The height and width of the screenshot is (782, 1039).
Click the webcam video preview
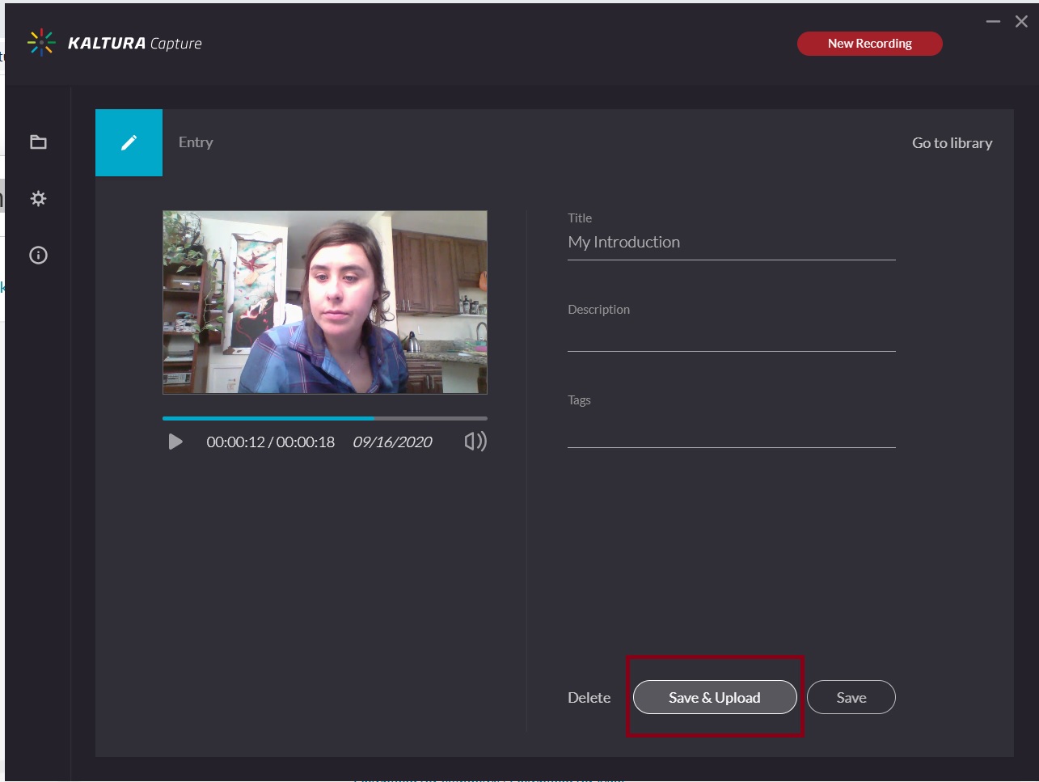(325, 302)
